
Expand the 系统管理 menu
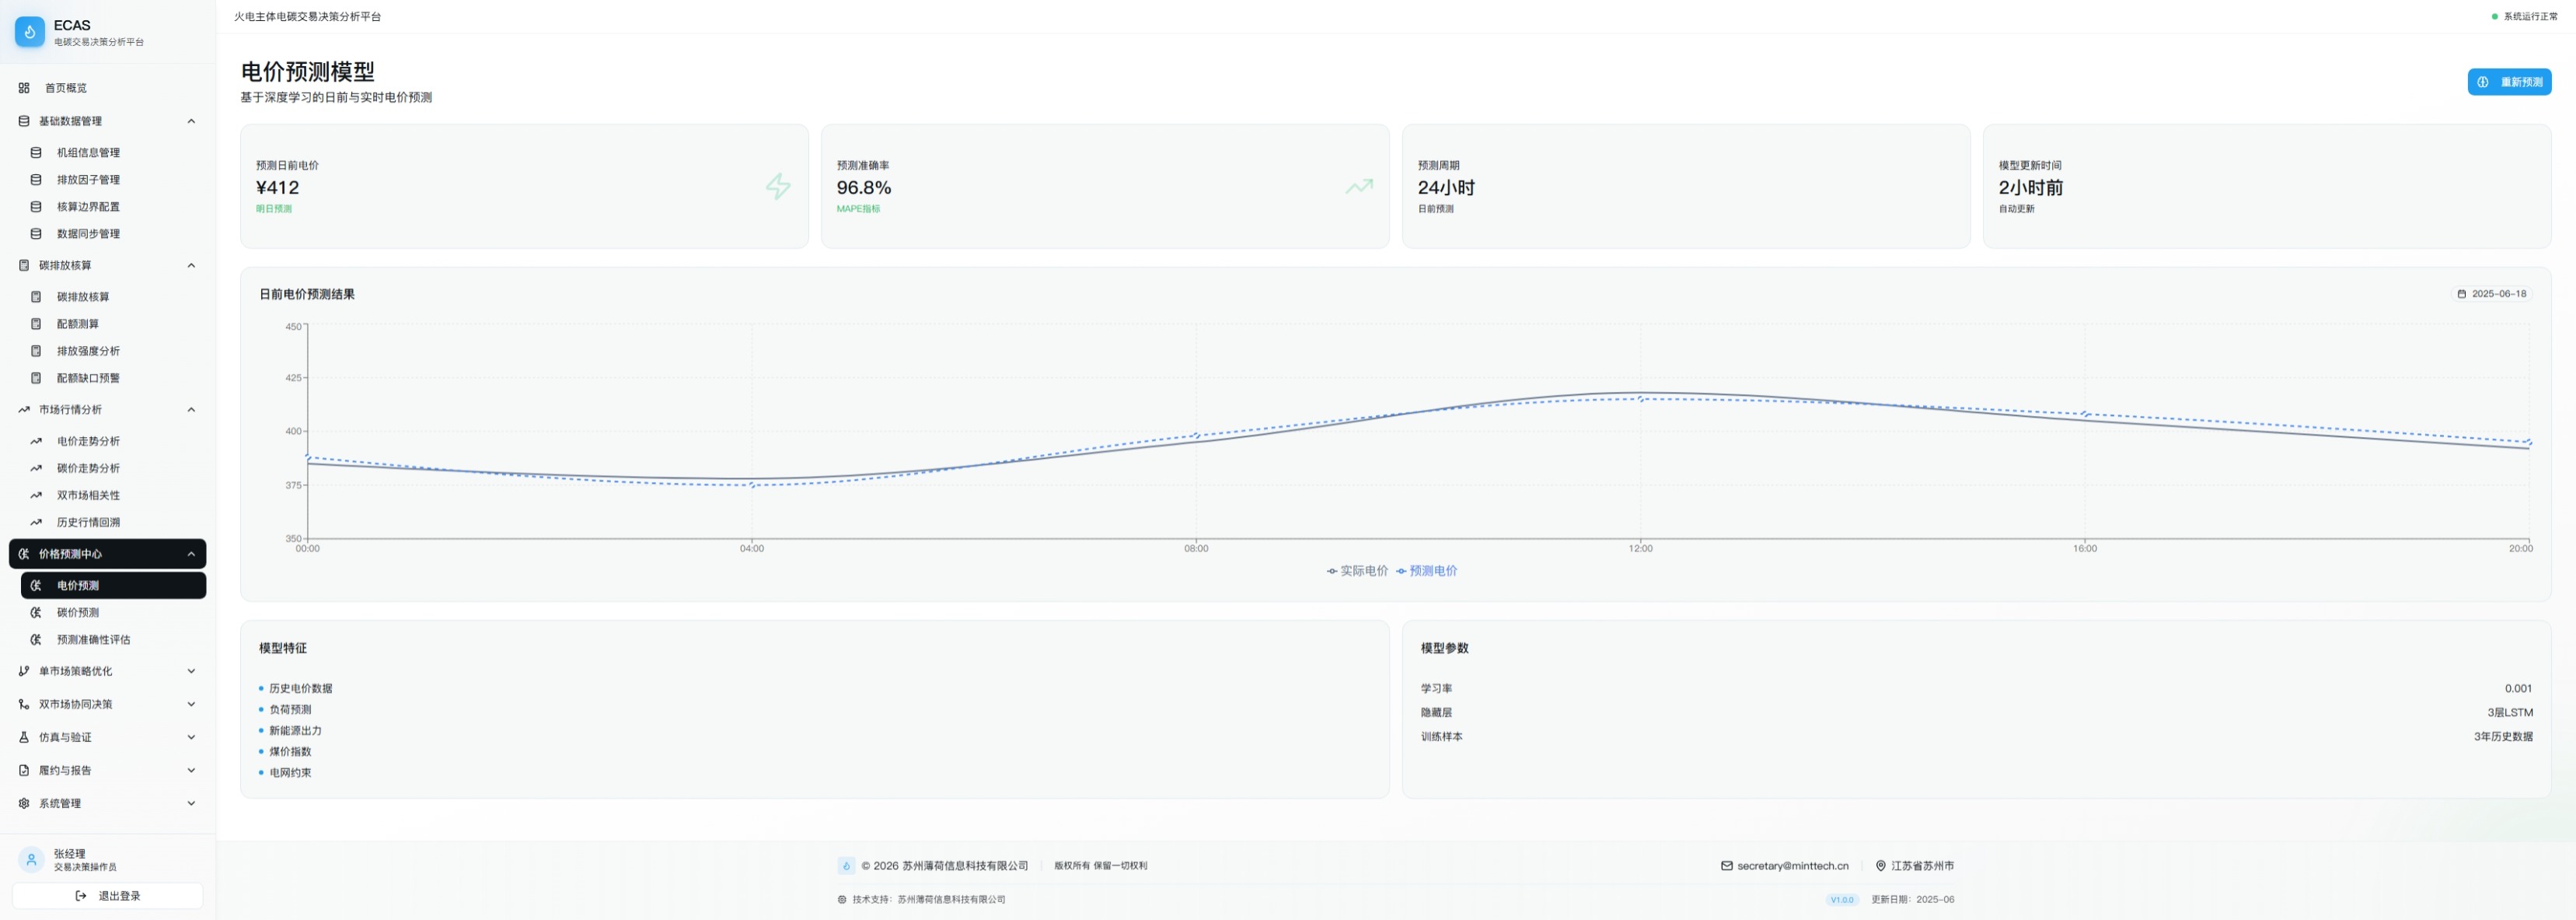191,803
